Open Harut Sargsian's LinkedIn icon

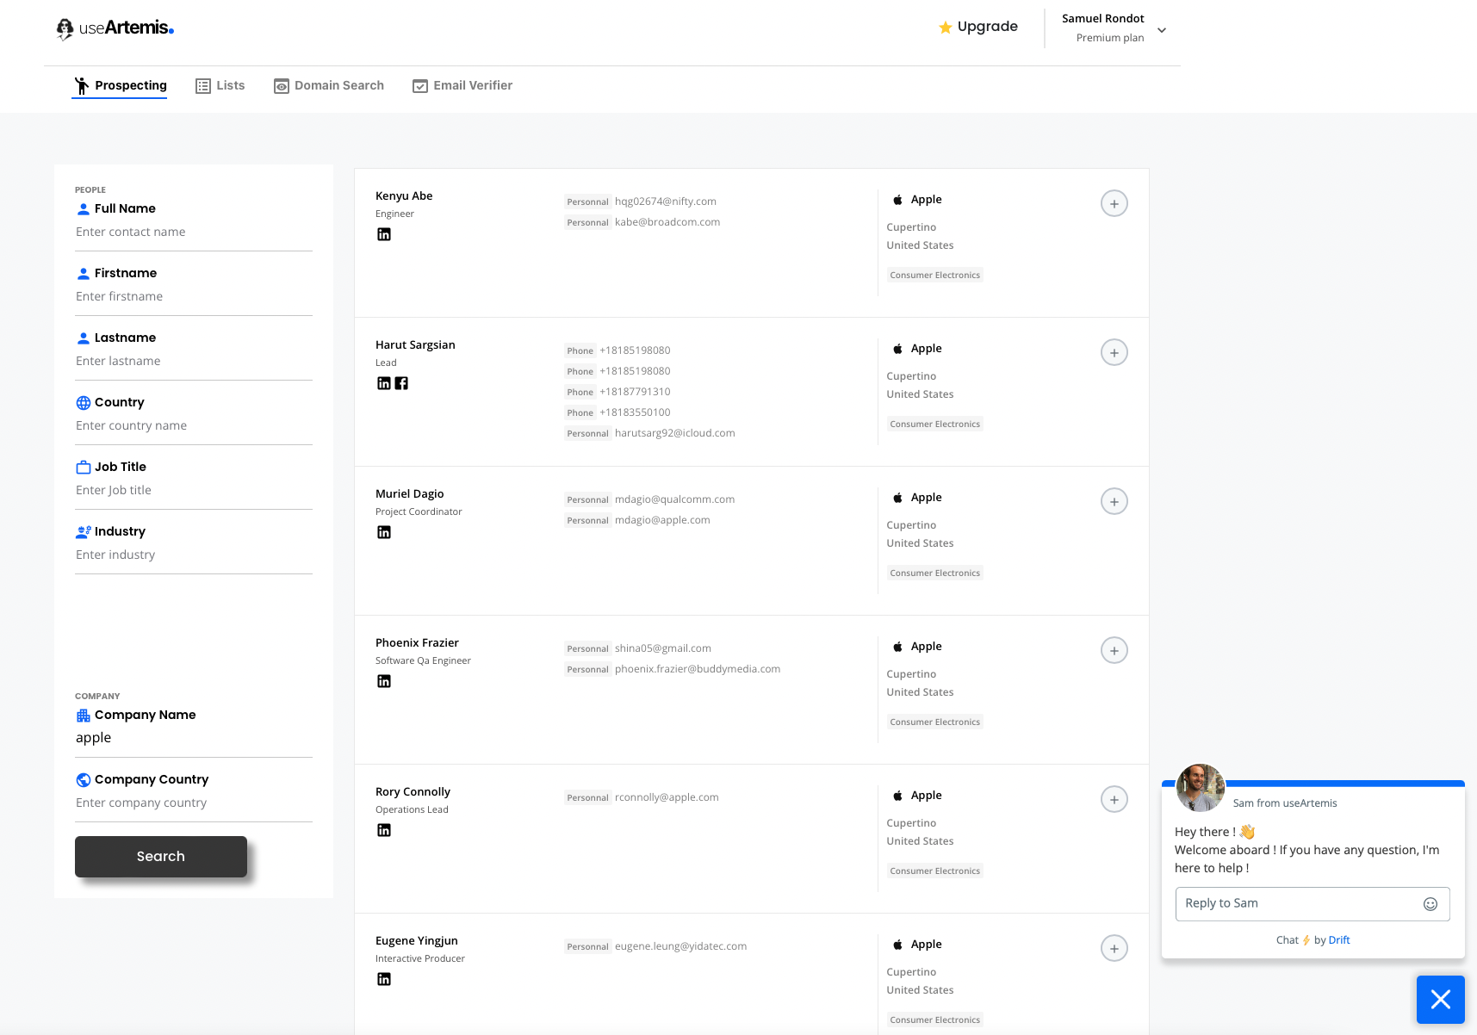[384, 383]
